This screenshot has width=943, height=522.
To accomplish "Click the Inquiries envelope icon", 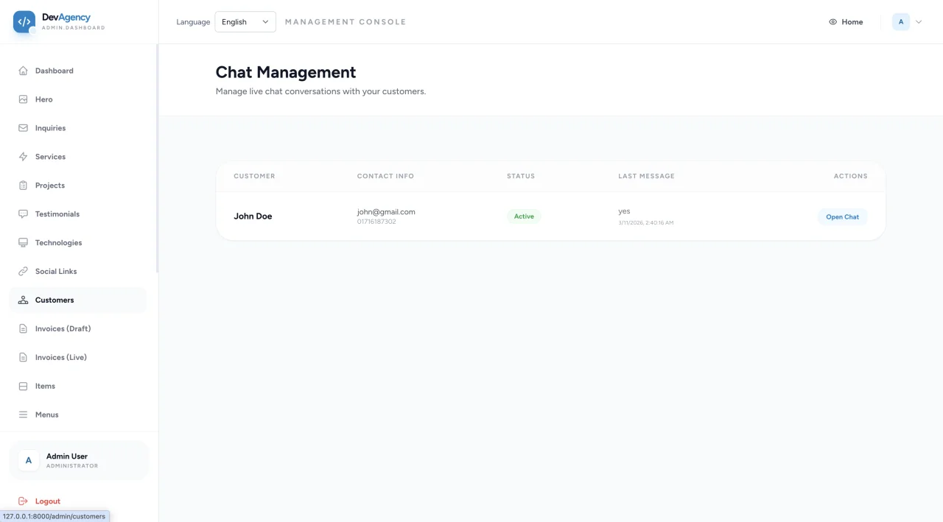I will 23,128.
